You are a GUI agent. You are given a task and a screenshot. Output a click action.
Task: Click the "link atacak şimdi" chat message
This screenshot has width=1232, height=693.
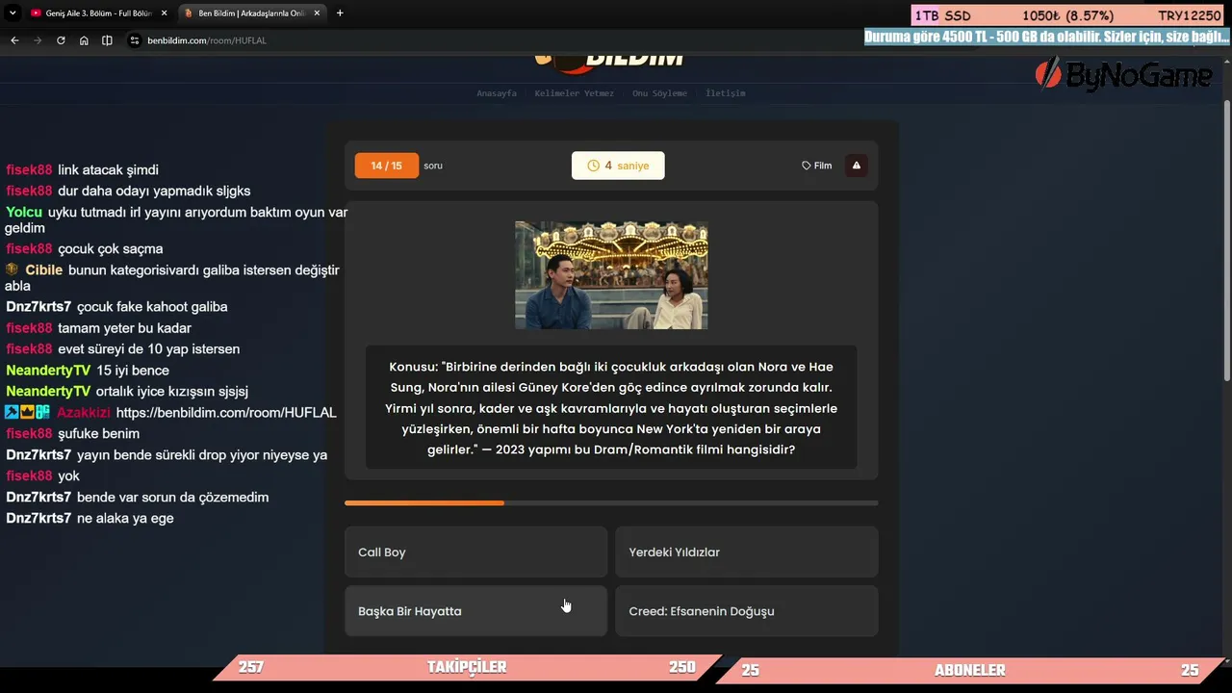(x=108, y=170)
